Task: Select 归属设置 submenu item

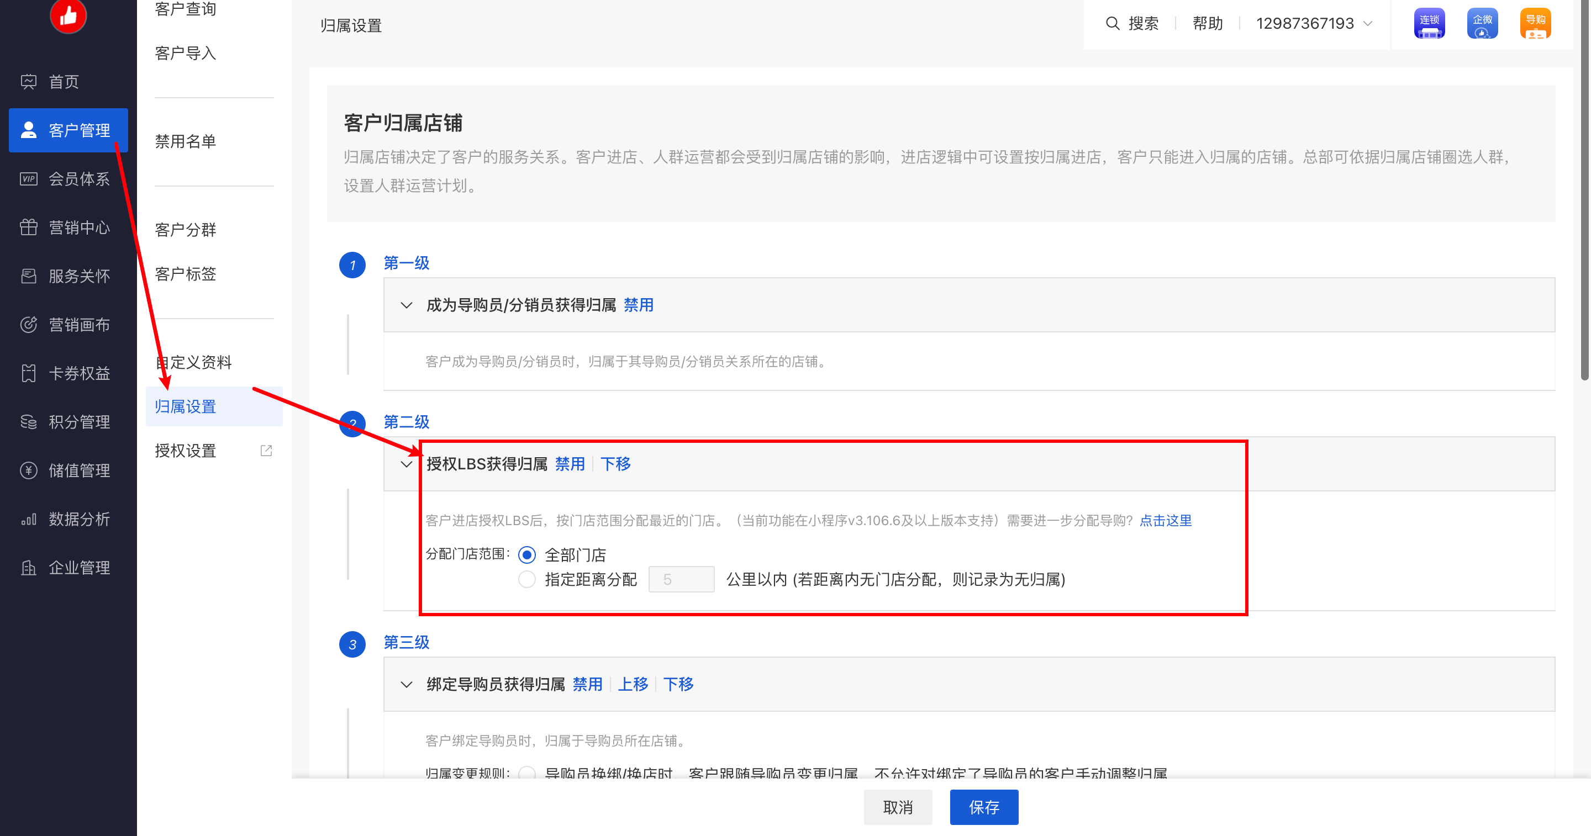Action: tap(214, 406)
